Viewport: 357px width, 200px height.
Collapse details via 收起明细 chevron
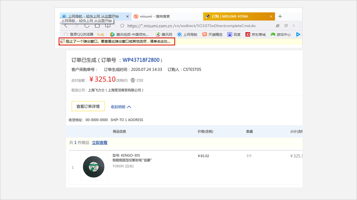[129, 107]
